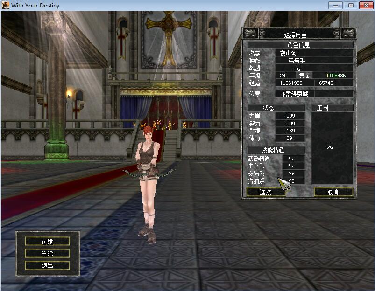The height and width of the screenshot is (291, 375).
Task: Click the 交易系 skill value 99
Action: 291,173
